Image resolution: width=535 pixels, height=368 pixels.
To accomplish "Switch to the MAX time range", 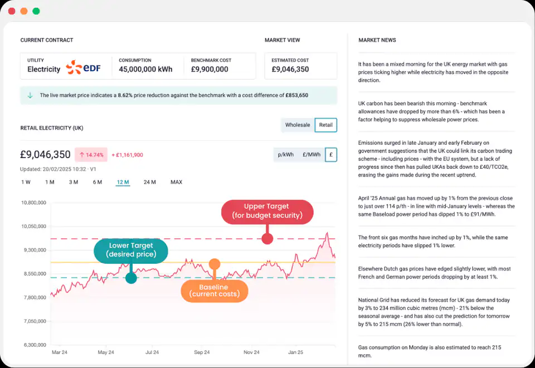I will point(176,181).
